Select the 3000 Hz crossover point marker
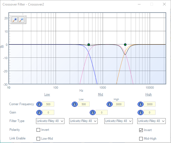 tap(125, 44)
